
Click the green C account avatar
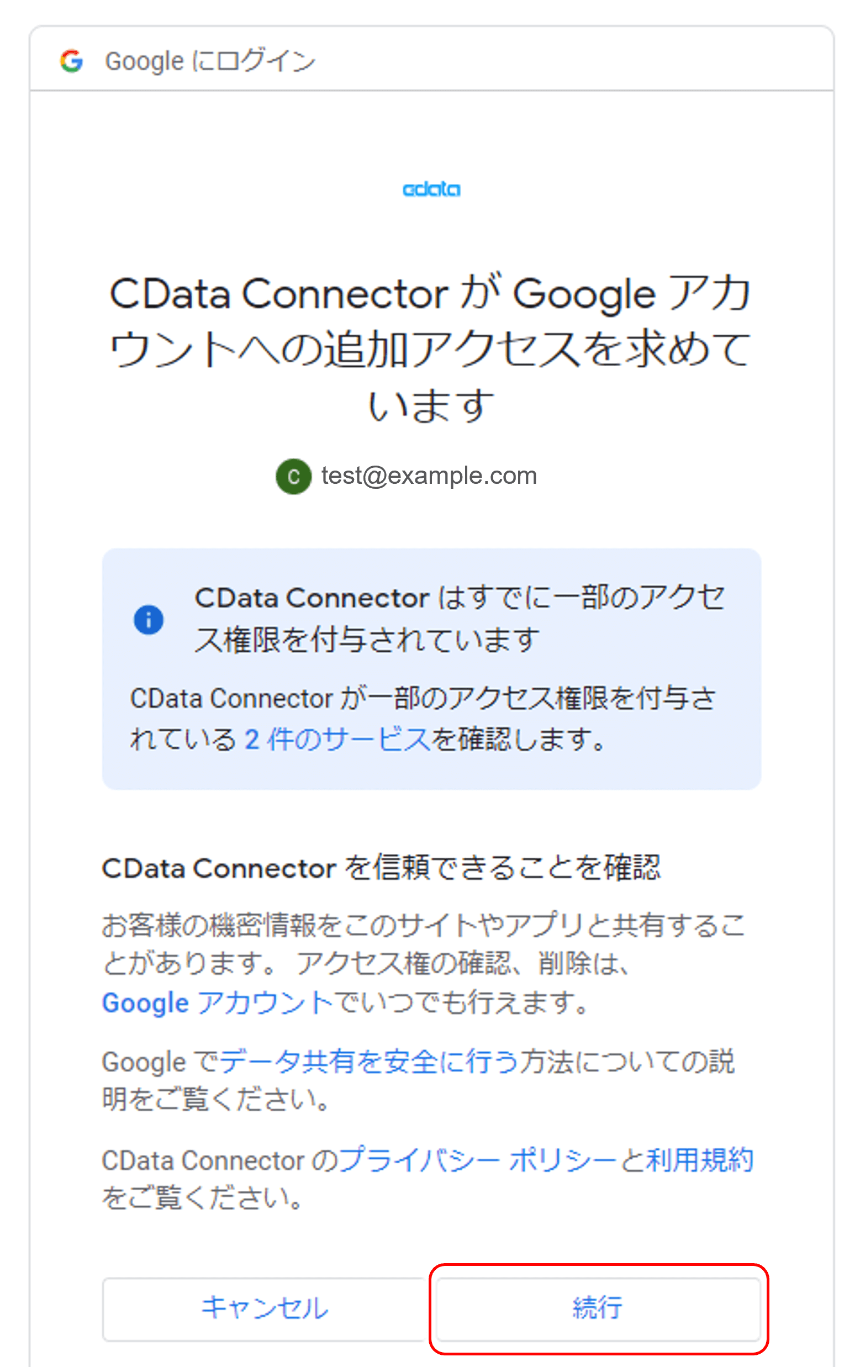[293, 476]
